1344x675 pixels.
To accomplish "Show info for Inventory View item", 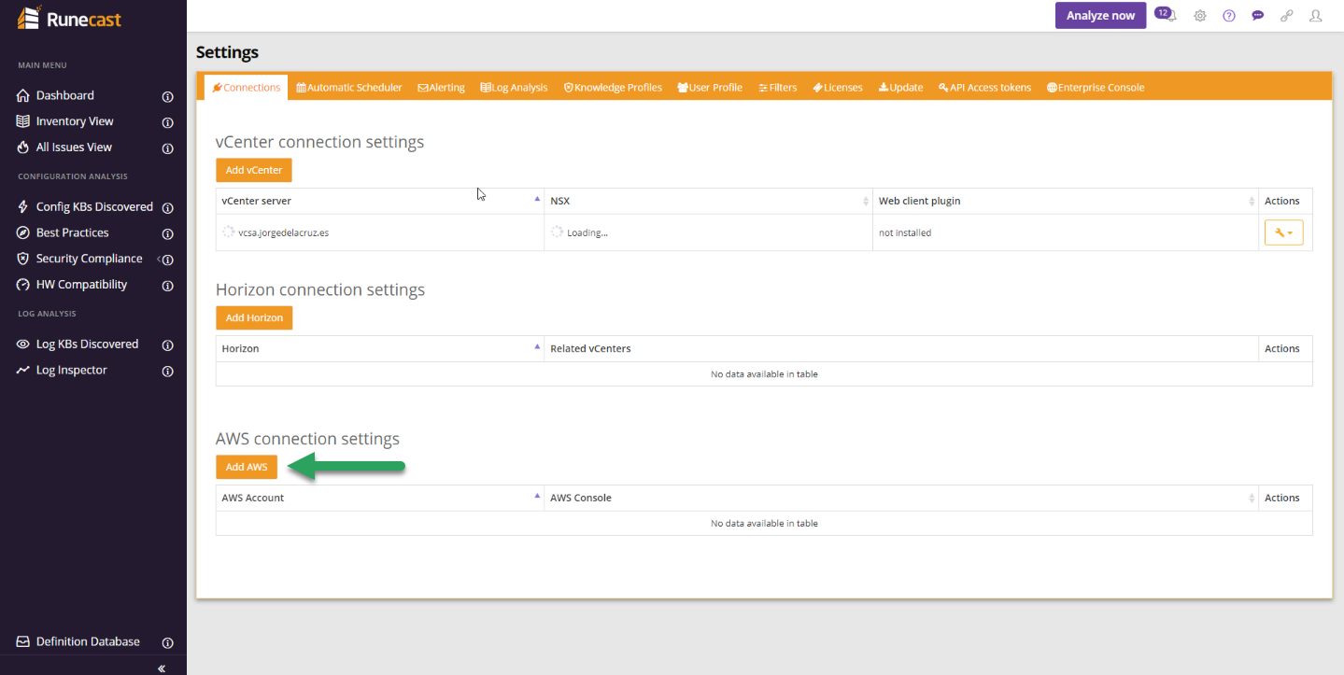I will coord(168,122).
